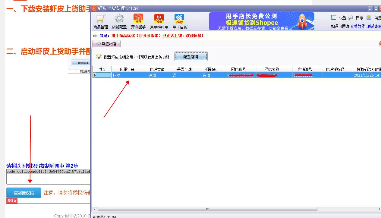This screenshot has width=381, height=218.
Task: Close the 配置网店 tab with red icon
Action: (x=380, y=44)
